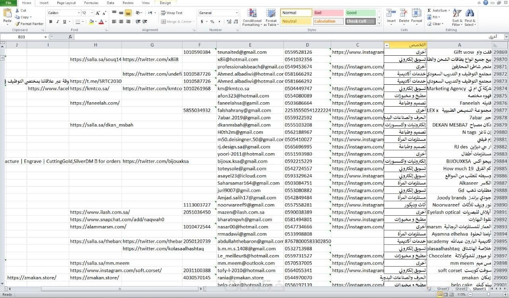Screen dimensions: 509x298
Task: Click the Fill Color bucket icon
Action: [91, 22]
